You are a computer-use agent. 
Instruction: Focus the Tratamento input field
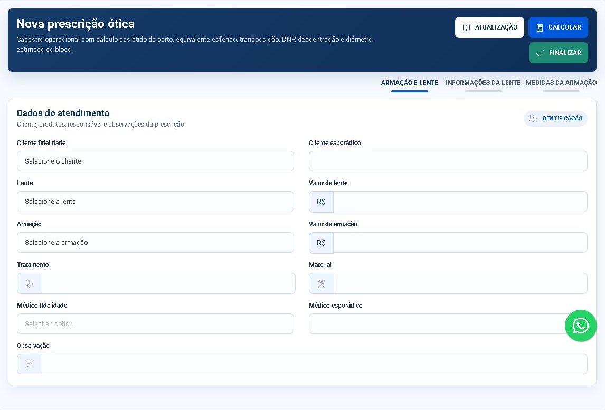click(168, 283)
